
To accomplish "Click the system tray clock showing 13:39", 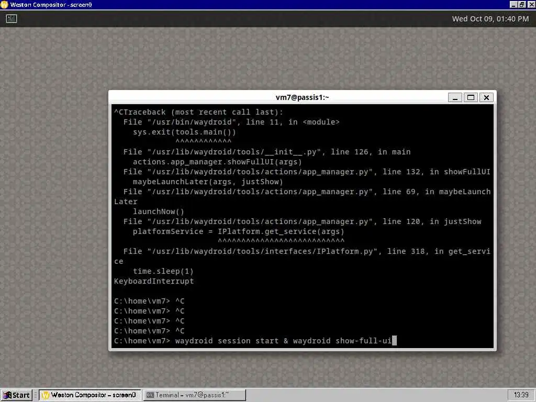I will 521,395.
